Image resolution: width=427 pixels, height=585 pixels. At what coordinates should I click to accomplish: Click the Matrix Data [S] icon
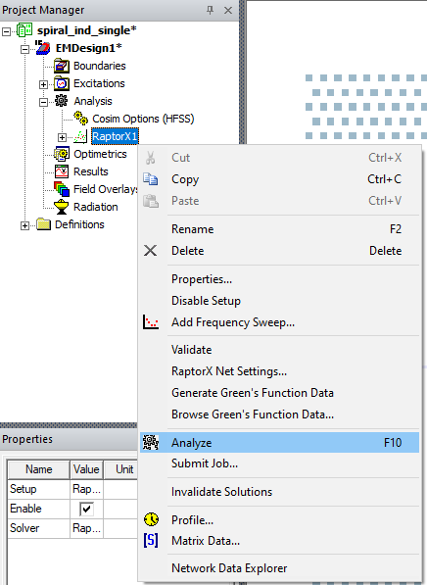pyautogui.click(x=151, y=541)
